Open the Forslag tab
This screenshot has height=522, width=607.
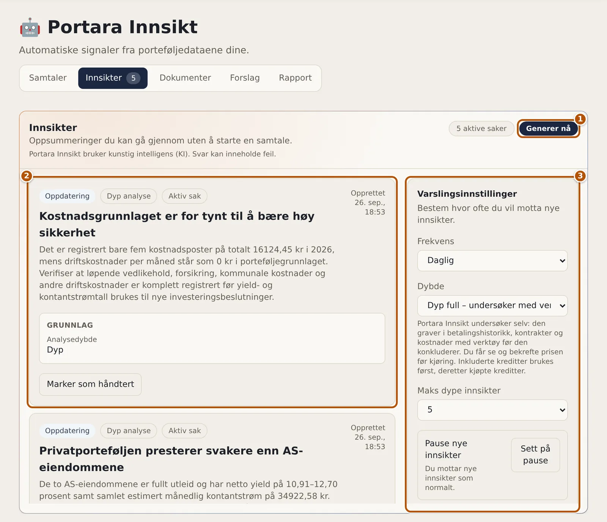click(245, 78)
